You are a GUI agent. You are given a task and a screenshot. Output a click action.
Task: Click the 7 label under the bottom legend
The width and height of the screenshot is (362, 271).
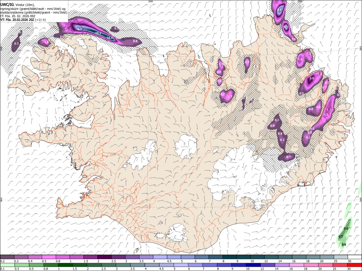(203, 269)
